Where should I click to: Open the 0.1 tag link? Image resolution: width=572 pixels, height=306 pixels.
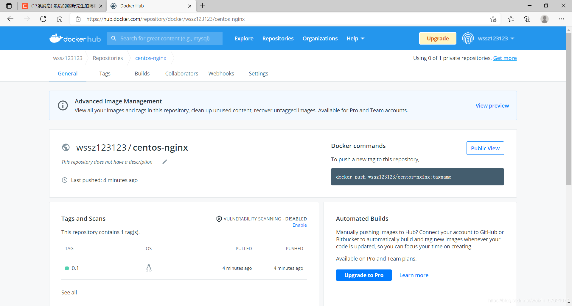click(75, 268)
